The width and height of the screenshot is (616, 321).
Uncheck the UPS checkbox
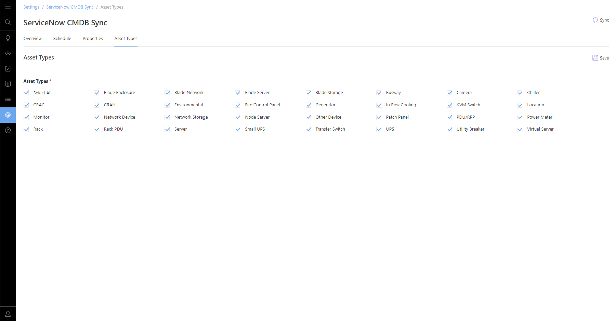[379, 129]
